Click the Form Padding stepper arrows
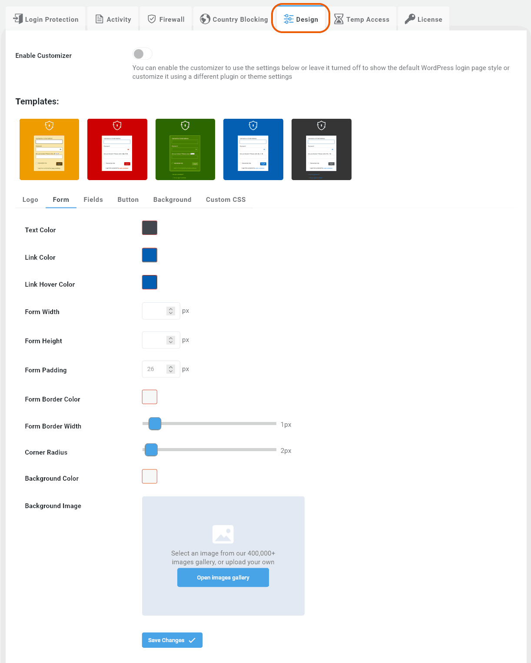This screenshot has width=531, height=663. pyautogui.click(x=171, y=369)
